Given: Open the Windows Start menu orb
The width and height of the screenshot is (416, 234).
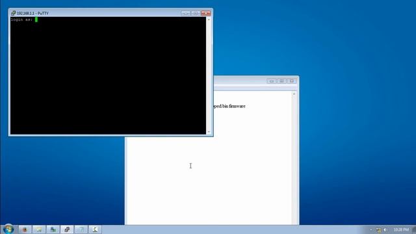Looking at the screenshot, I should (8, 229).
